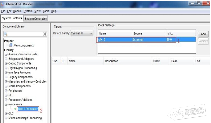The height and width of the screenshot is (123, 211).
Task: Expand the PLL category
Action: click(6, 95)
